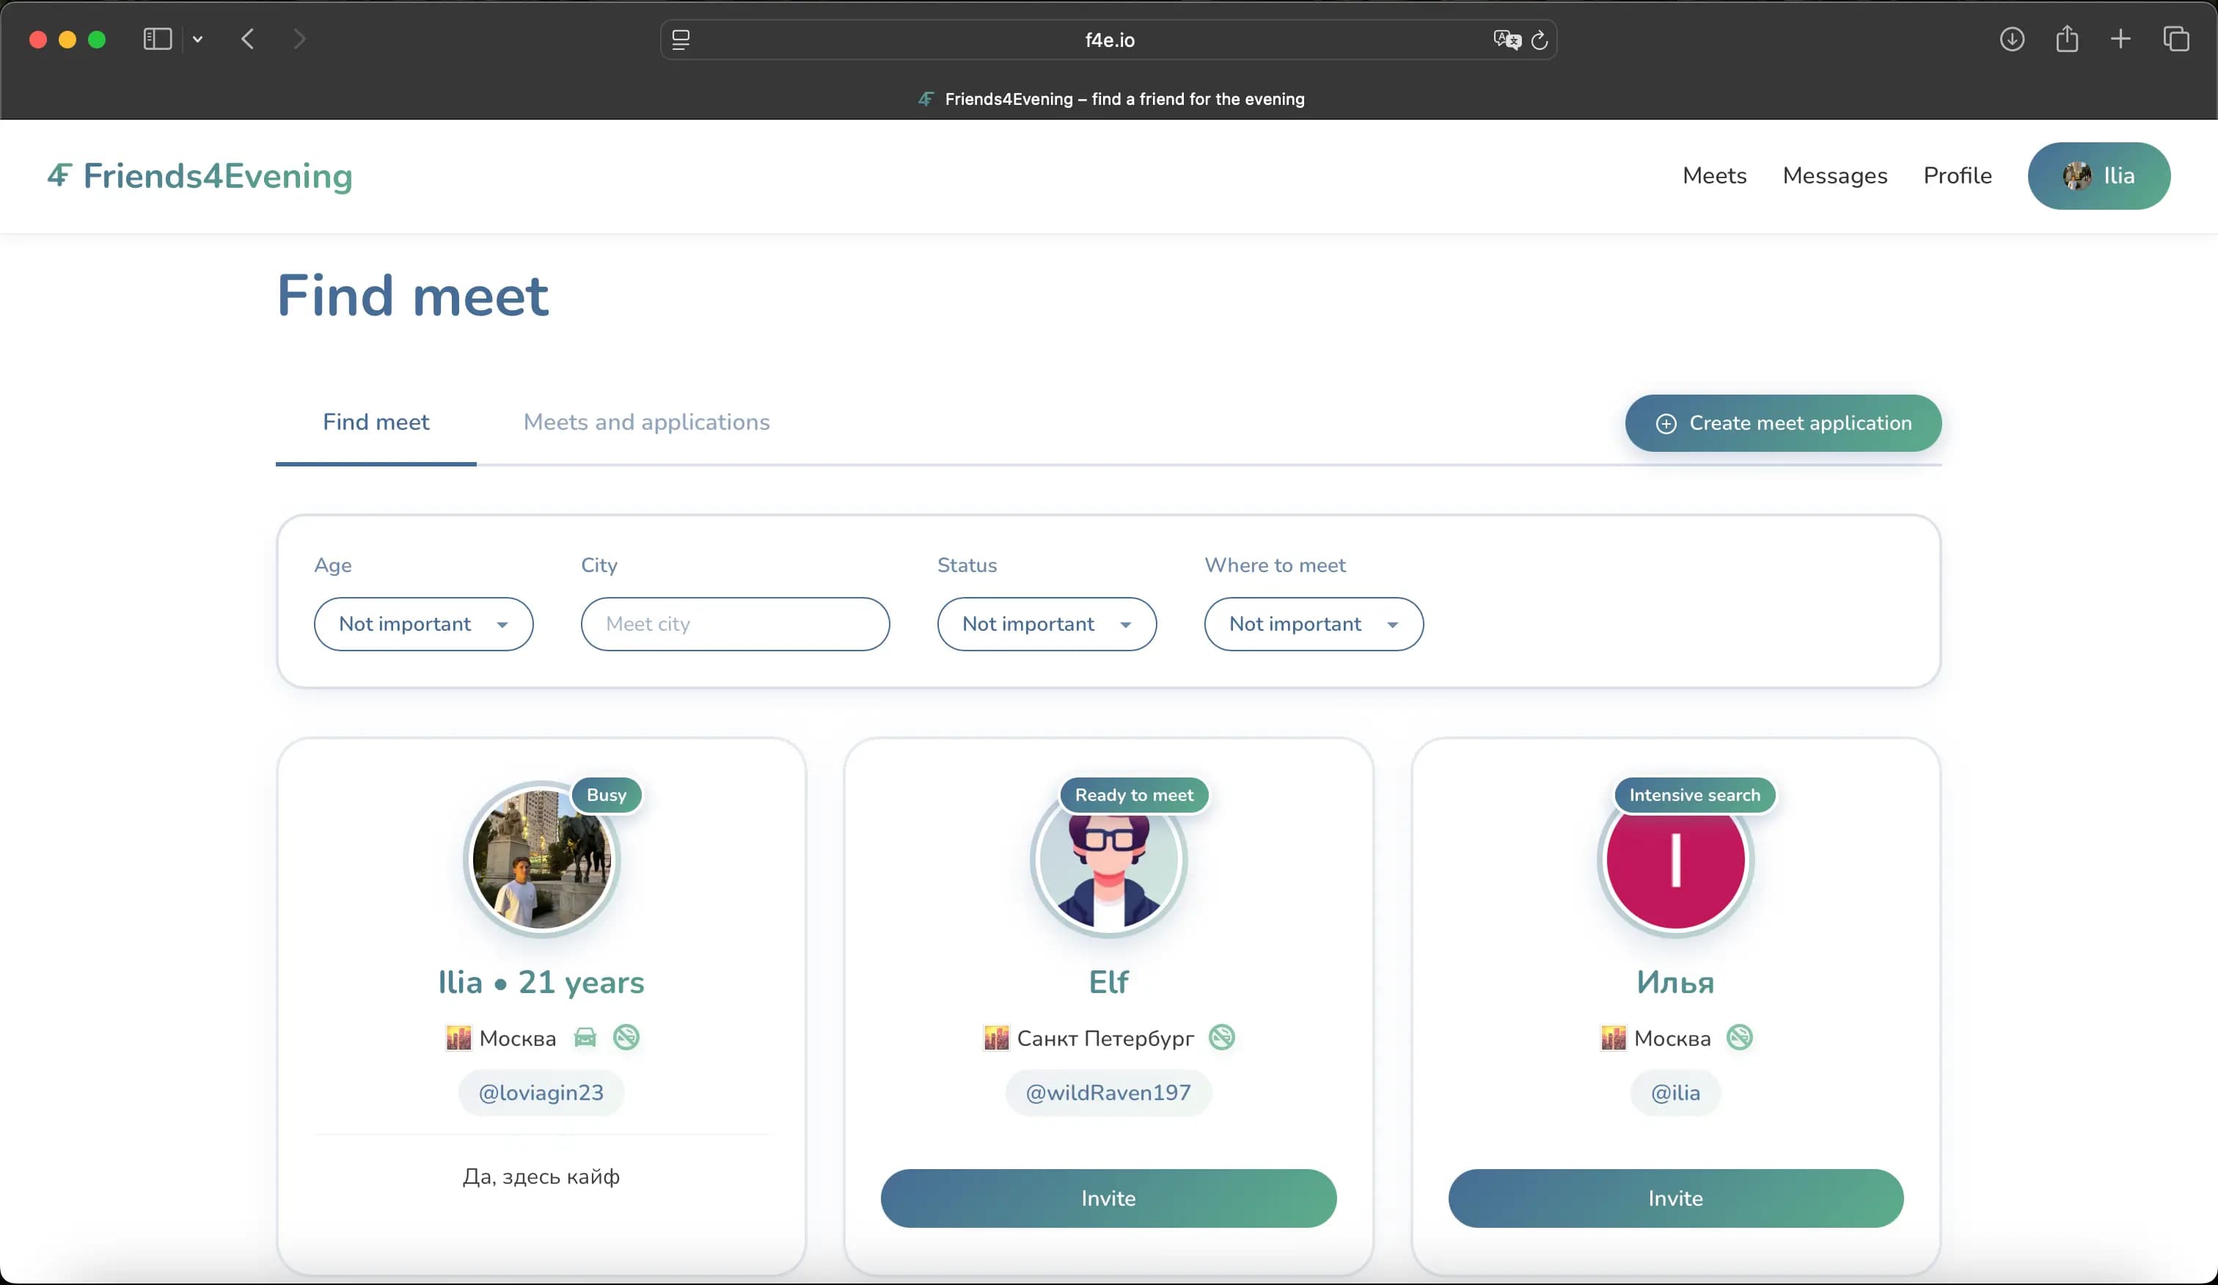The height and width of the screenshot is (1285, 2218).
Task: Open a new tab with plus icon
Action: [2121, 39]
